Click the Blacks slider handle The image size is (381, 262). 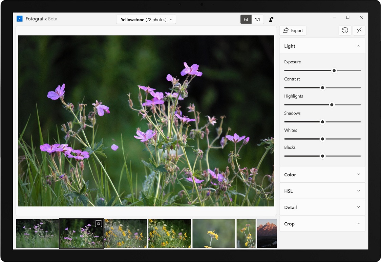click(322, 156)
